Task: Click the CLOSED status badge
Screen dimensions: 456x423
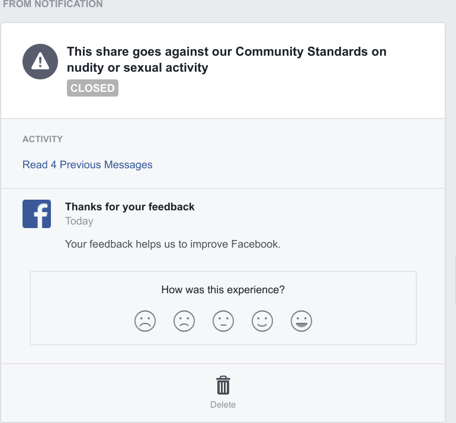Action: coord(92,88)
